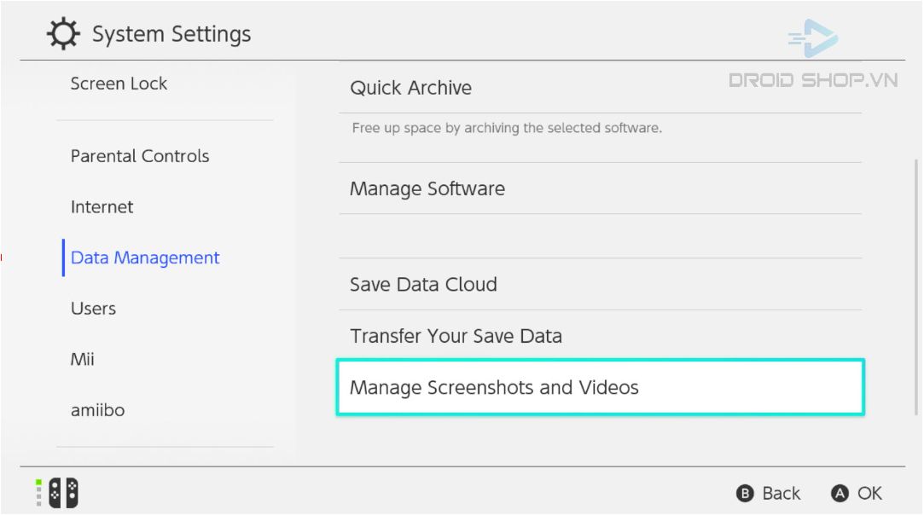Screen dimensions: 924x515
Task: Click the B button icon
Action: pos(745,493)
